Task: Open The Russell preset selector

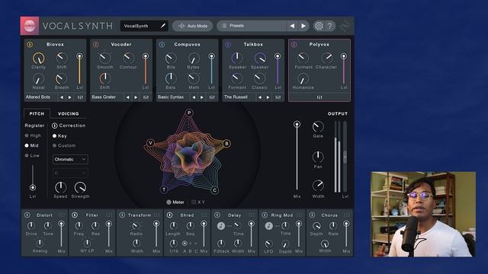Action: pyautogui.click(x=239, y=97)
